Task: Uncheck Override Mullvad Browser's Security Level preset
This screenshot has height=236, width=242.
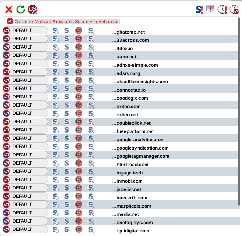Action: 10,21
